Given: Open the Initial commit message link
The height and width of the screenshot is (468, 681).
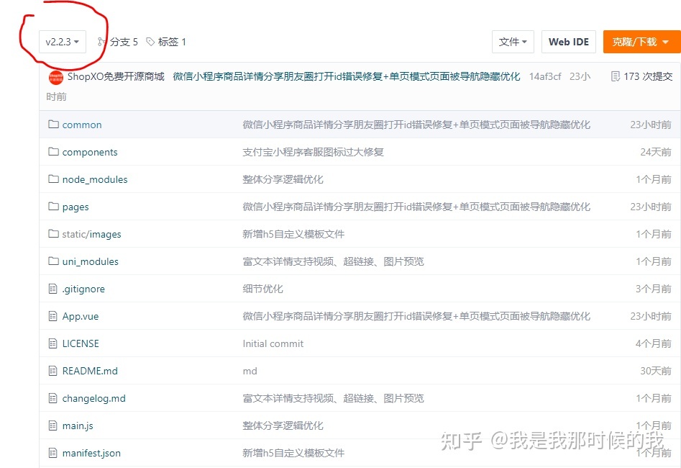Looking at the screenshot, I should (273, 344).
